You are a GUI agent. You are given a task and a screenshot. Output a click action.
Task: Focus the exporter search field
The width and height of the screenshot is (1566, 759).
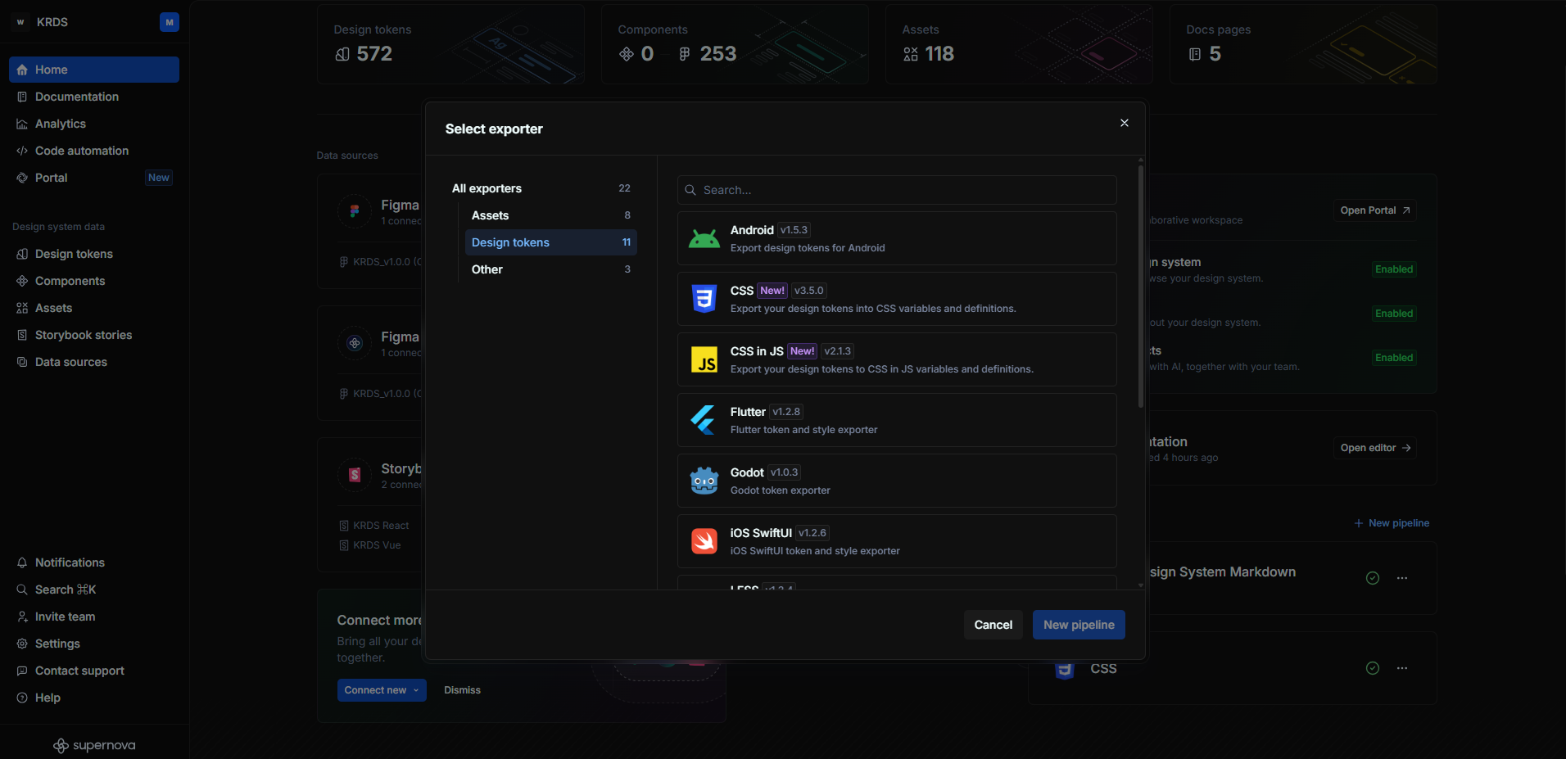897,190
